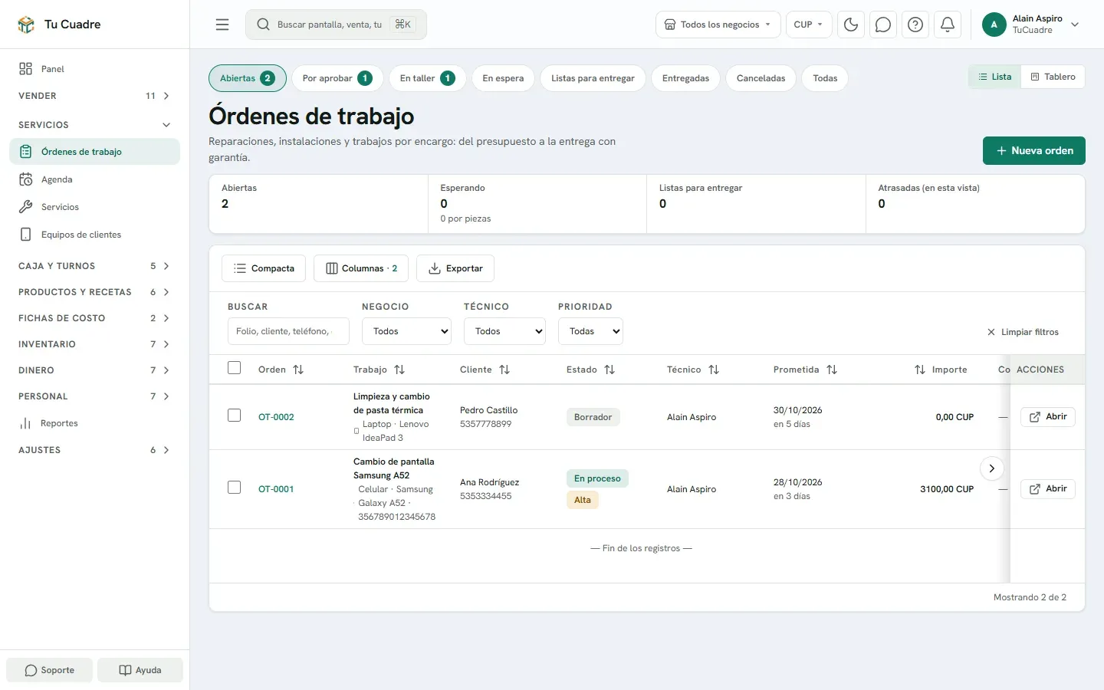The height and width of the screenshot is (690, 1104).
Task: Open Reportes in the sidebar
Action: click(94, 423)
